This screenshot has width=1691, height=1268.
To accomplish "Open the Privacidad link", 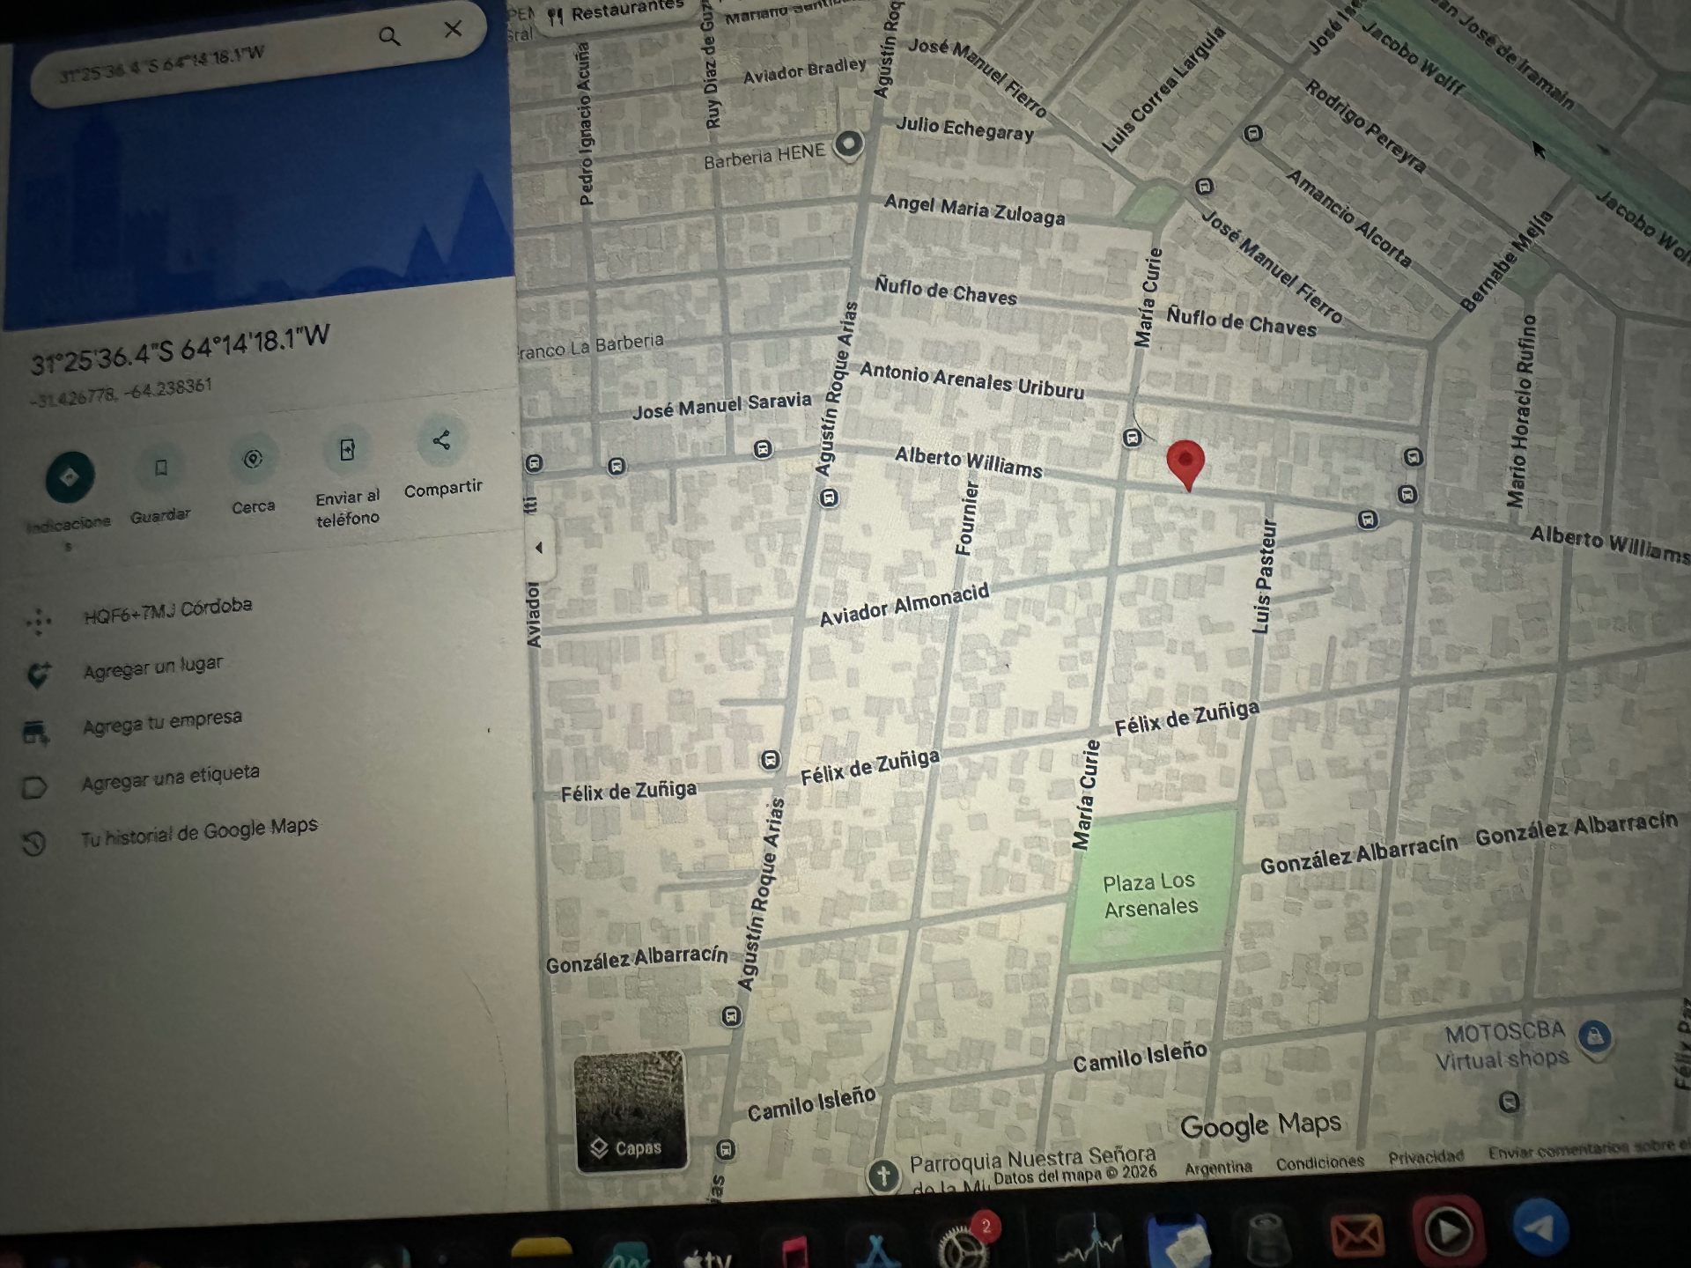I will point(1426,1156).
